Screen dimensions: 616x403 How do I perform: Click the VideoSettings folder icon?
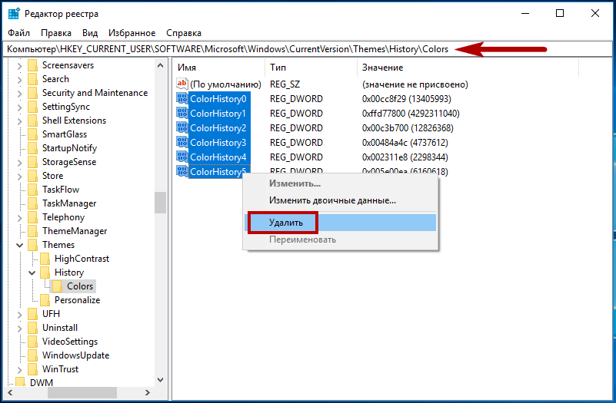(32, 342)
